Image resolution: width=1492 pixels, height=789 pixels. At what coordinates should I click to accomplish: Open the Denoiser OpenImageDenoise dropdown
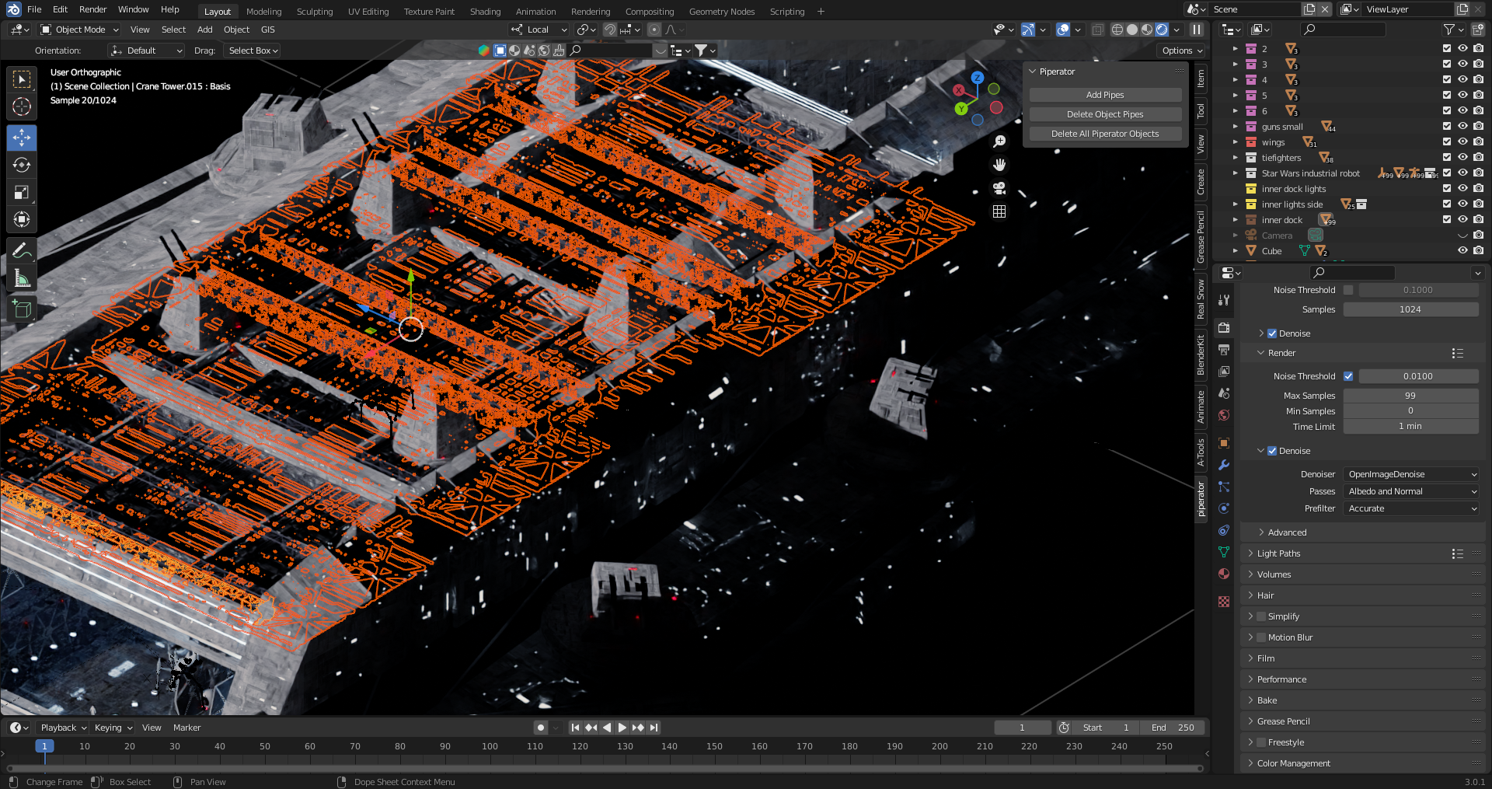(1411, 474)
